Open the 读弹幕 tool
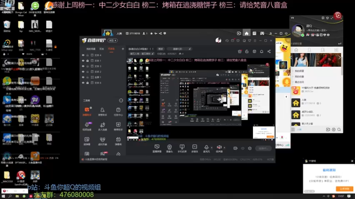Image resolution: width=355 pixels, height=199 pixels. click(x=87, y=141)
